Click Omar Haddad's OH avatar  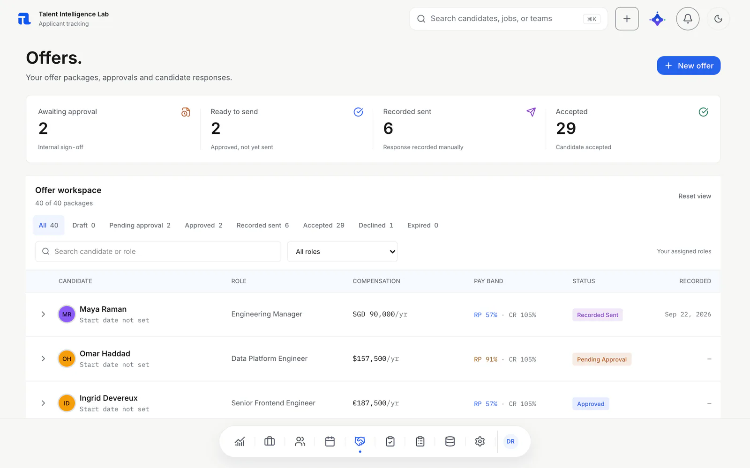[67, 359]
